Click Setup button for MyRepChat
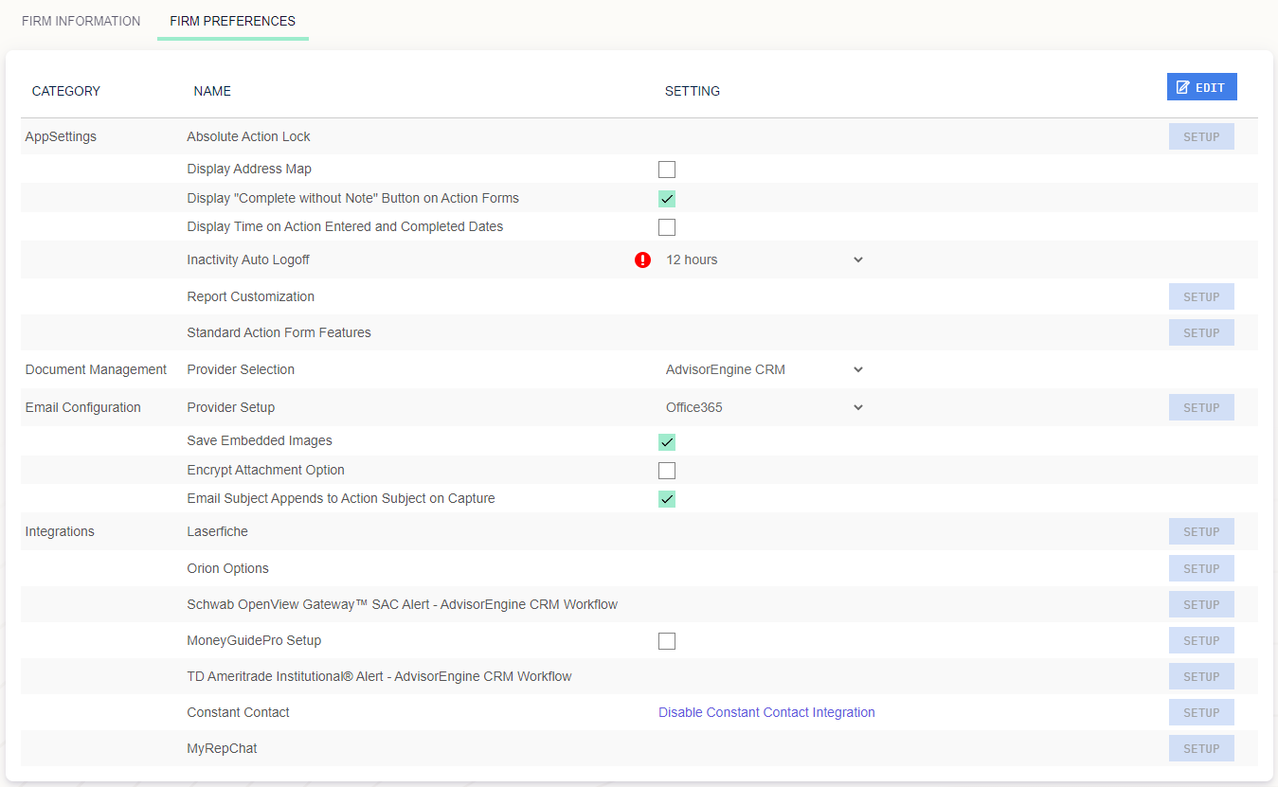Screen dimensions: 1278x787 pyautogui.click(x=1201, y=748)
